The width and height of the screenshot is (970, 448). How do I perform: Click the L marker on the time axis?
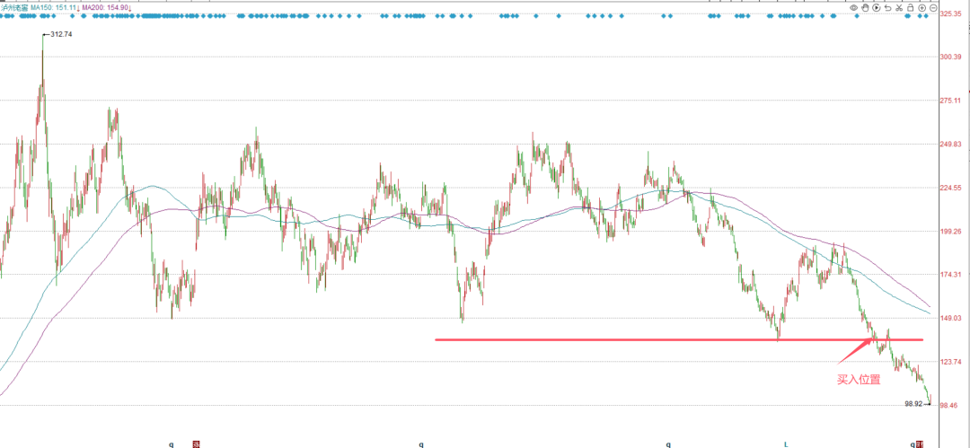786,444
